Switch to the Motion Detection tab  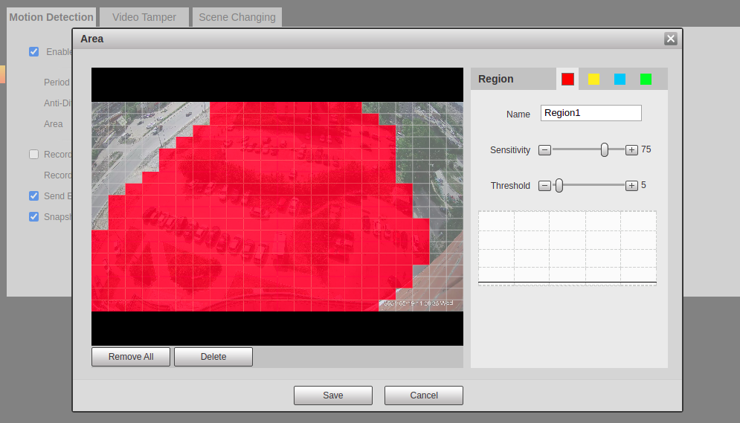tap(51, 17)
